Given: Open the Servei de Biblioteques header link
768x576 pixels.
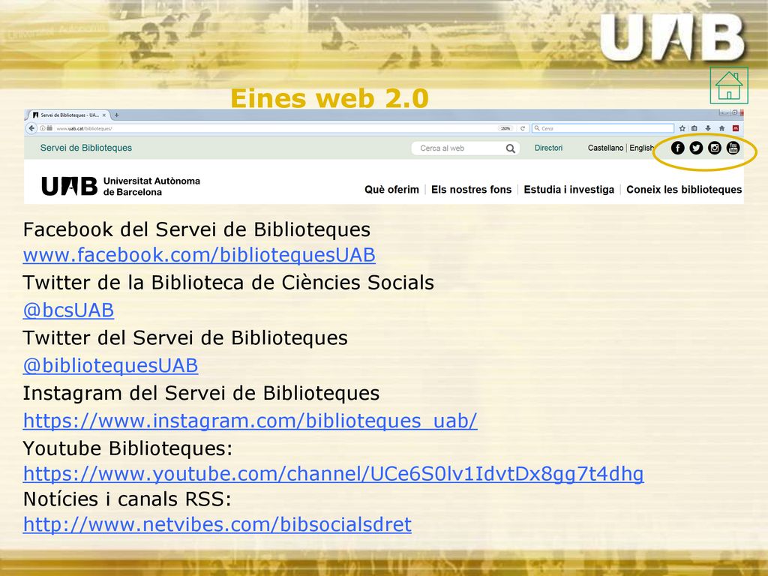Looking at the screenshot, I should [86, 148].
